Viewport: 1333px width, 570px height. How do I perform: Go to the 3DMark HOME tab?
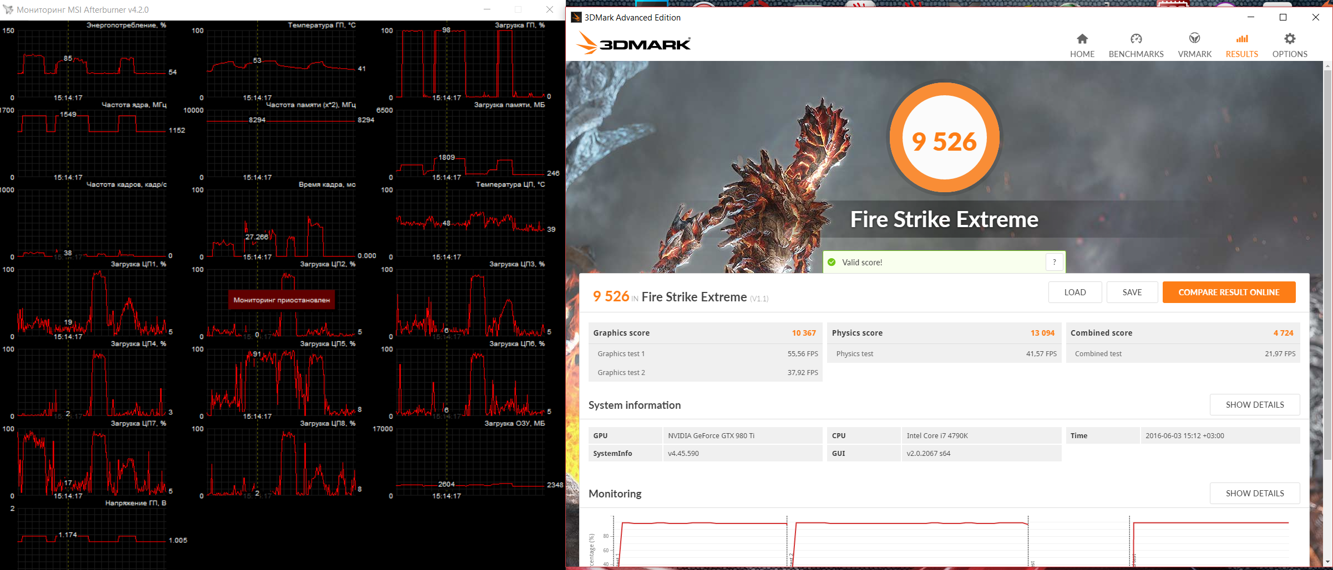click(1082, 45)
